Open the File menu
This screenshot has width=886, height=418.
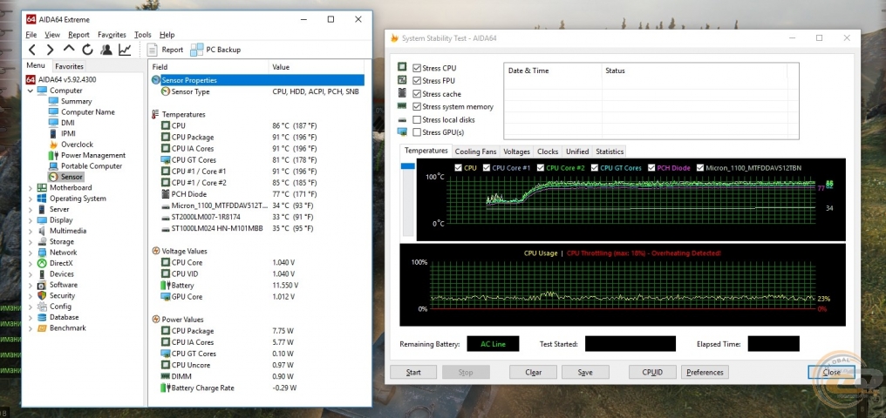click(31, 35)
